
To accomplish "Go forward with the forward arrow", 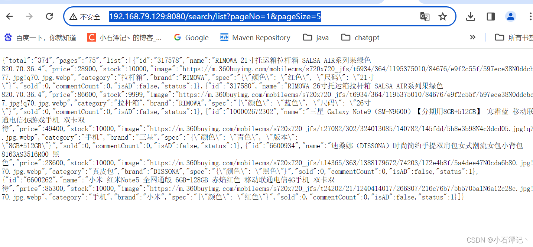I will [29, 16].
